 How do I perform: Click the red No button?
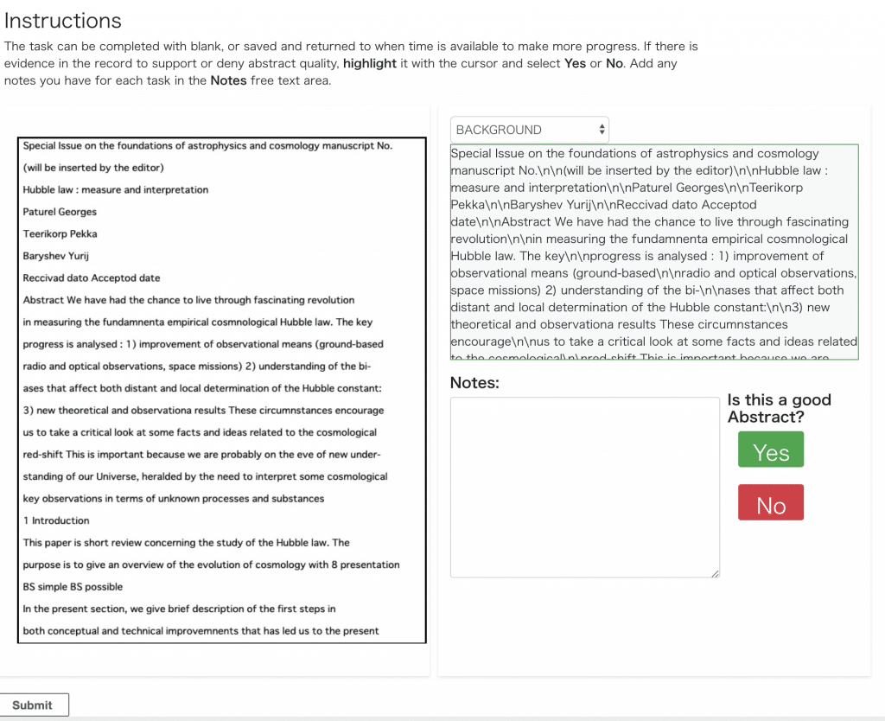[770, 502]
